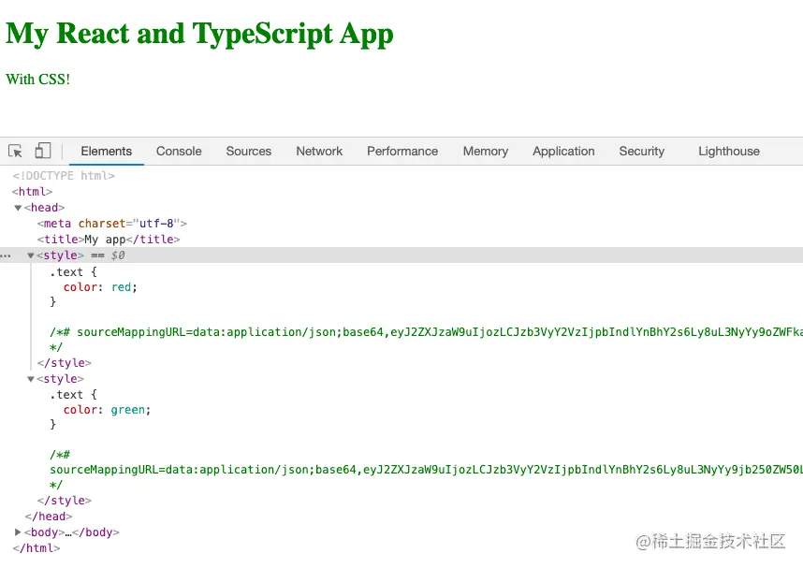Screen dimensions: 803x568
Task: Click the 'My React and TypeScript App' heading
Action: [199, 34]
